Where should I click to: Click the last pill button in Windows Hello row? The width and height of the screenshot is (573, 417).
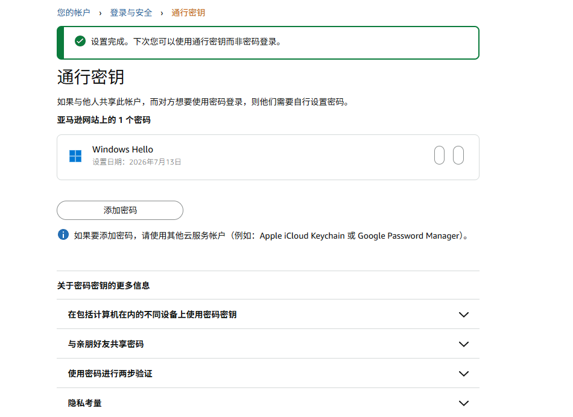458,155
